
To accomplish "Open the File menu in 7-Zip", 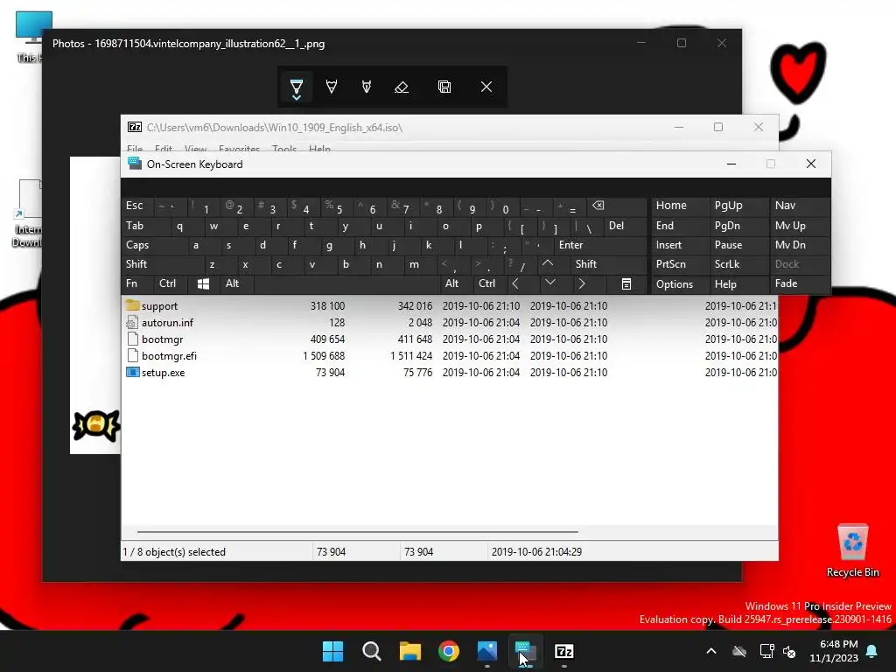I will pos(135,149).
